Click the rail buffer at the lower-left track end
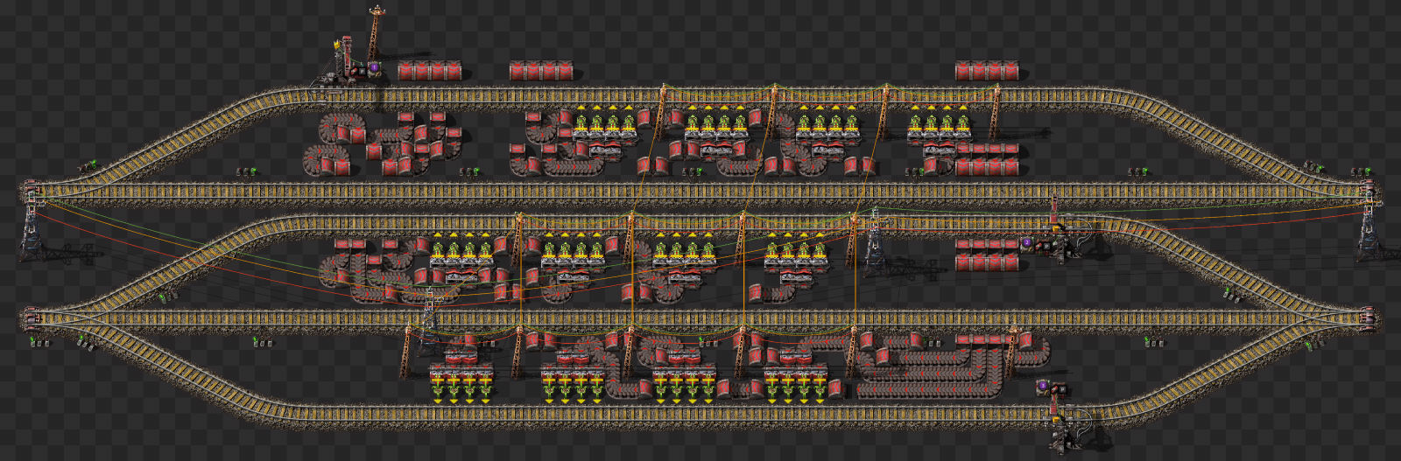Screen dimensions: 1401x461 pyautogui.click(x=30, y=317)
